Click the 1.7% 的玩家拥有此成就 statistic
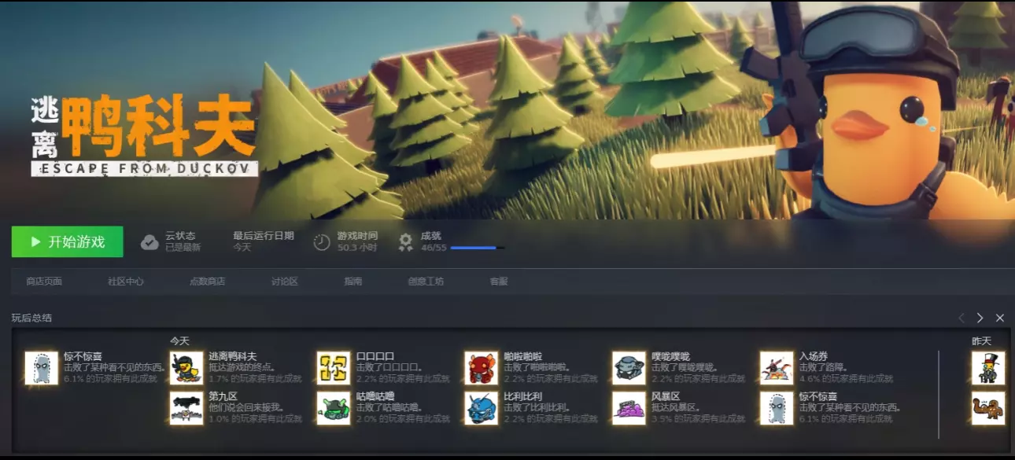 point(256,378)
